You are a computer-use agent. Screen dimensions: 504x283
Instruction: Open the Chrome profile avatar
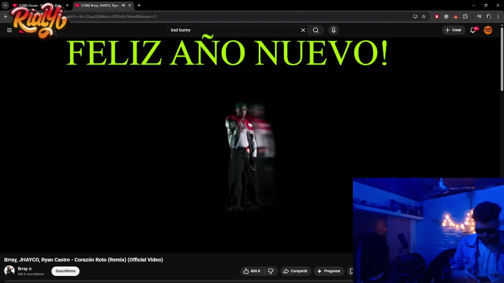tap(489, 17)
